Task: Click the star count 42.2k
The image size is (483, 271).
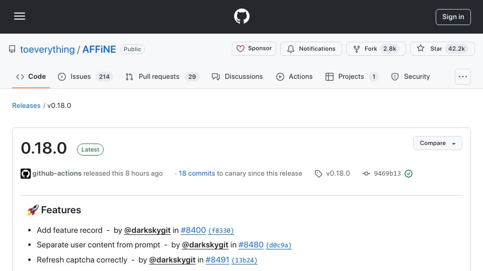Action: click(x=456, y=49)
